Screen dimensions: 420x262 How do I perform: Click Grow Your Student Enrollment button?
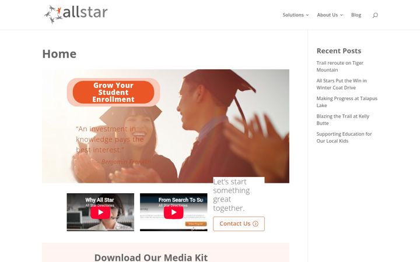click(x=113, y=92)
